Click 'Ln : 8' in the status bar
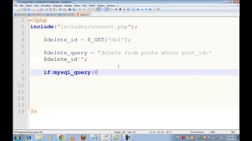The width and height of the screenshot is (252, 141). 152,132
